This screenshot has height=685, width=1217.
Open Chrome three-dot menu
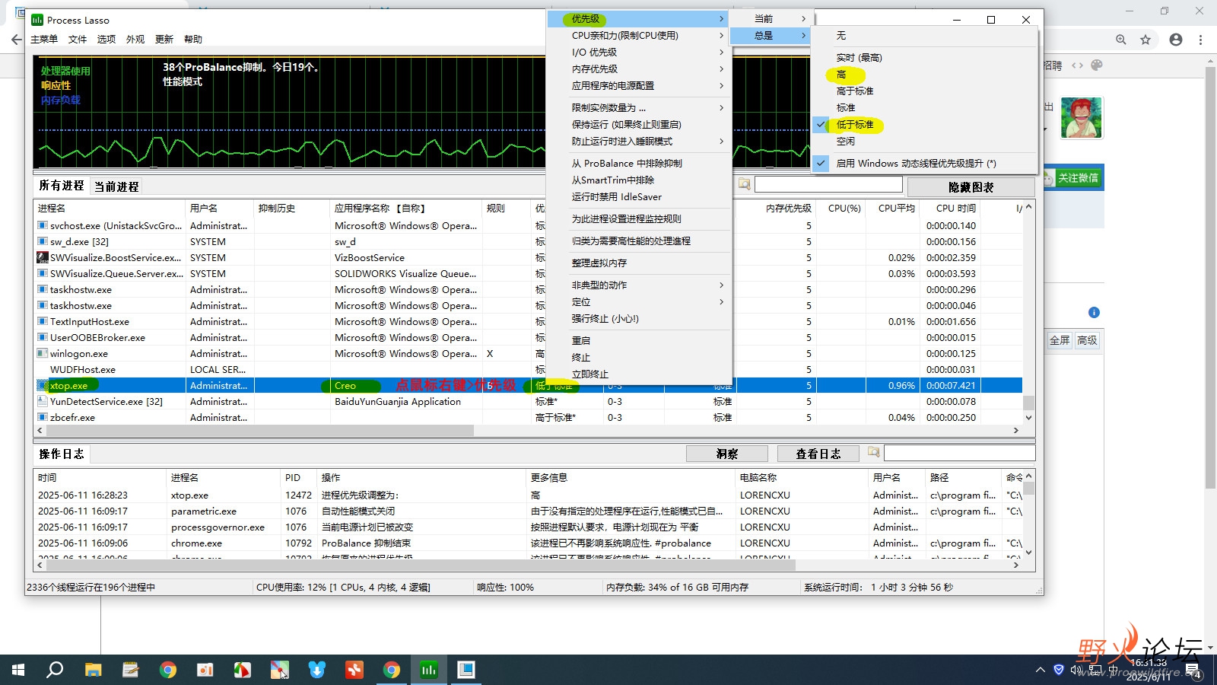(x=1201, y=40)
